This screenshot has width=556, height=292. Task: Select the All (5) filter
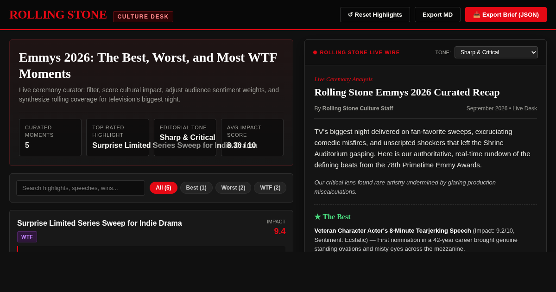(164, 188)
